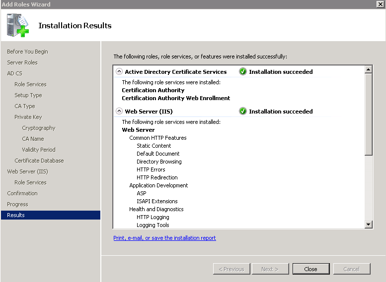Collapse the Web Server (IIS) results section
This screenshot has width=386, height=282.
pos(119,112)
